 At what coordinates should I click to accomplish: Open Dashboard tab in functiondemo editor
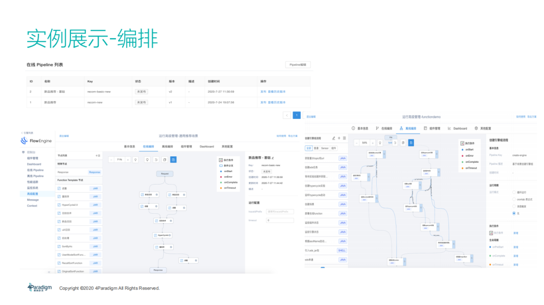[457, 129]
